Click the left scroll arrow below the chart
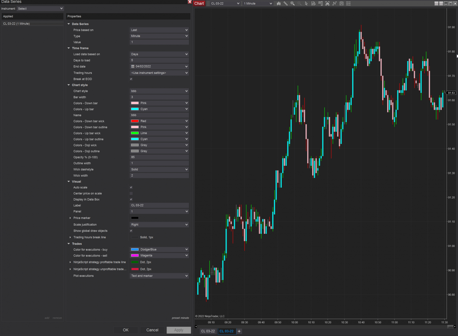Image resolution: width=458 pixels, height=336 pixels. pyautogui.click(x=196, y=326)
